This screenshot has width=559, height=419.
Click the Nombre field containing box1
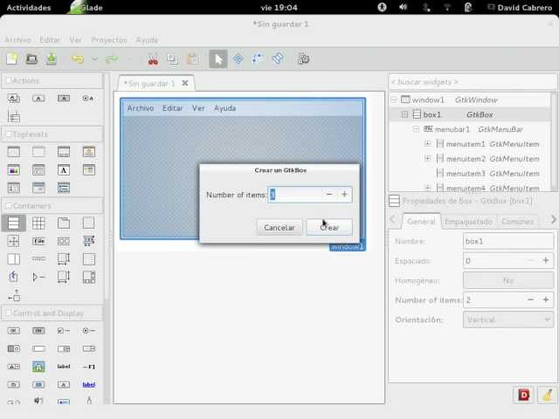tap(508, 241)
